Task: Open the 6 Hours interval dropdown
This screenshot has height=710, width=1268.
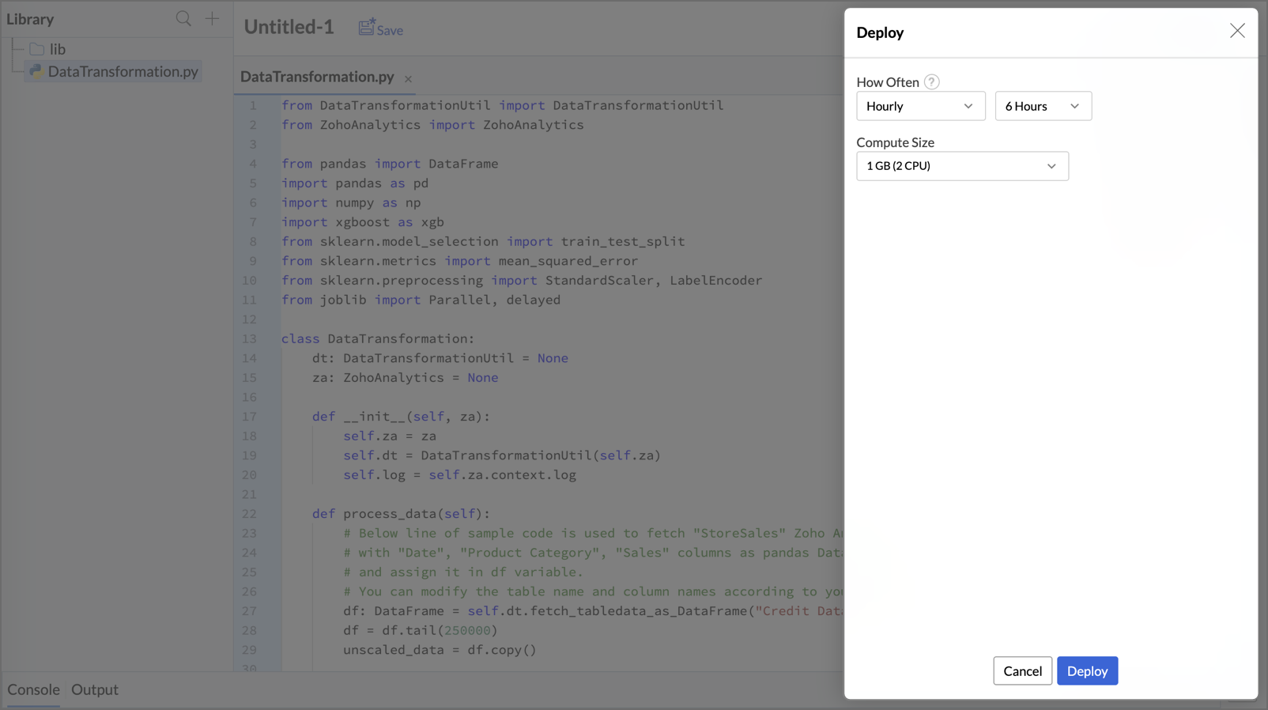Action: click(1043, 106)
